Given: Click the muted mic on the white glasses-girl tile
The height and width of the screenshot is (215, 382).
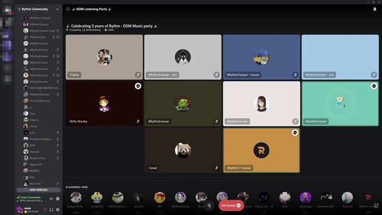Looking at the screenshot, I should point(295,121).
